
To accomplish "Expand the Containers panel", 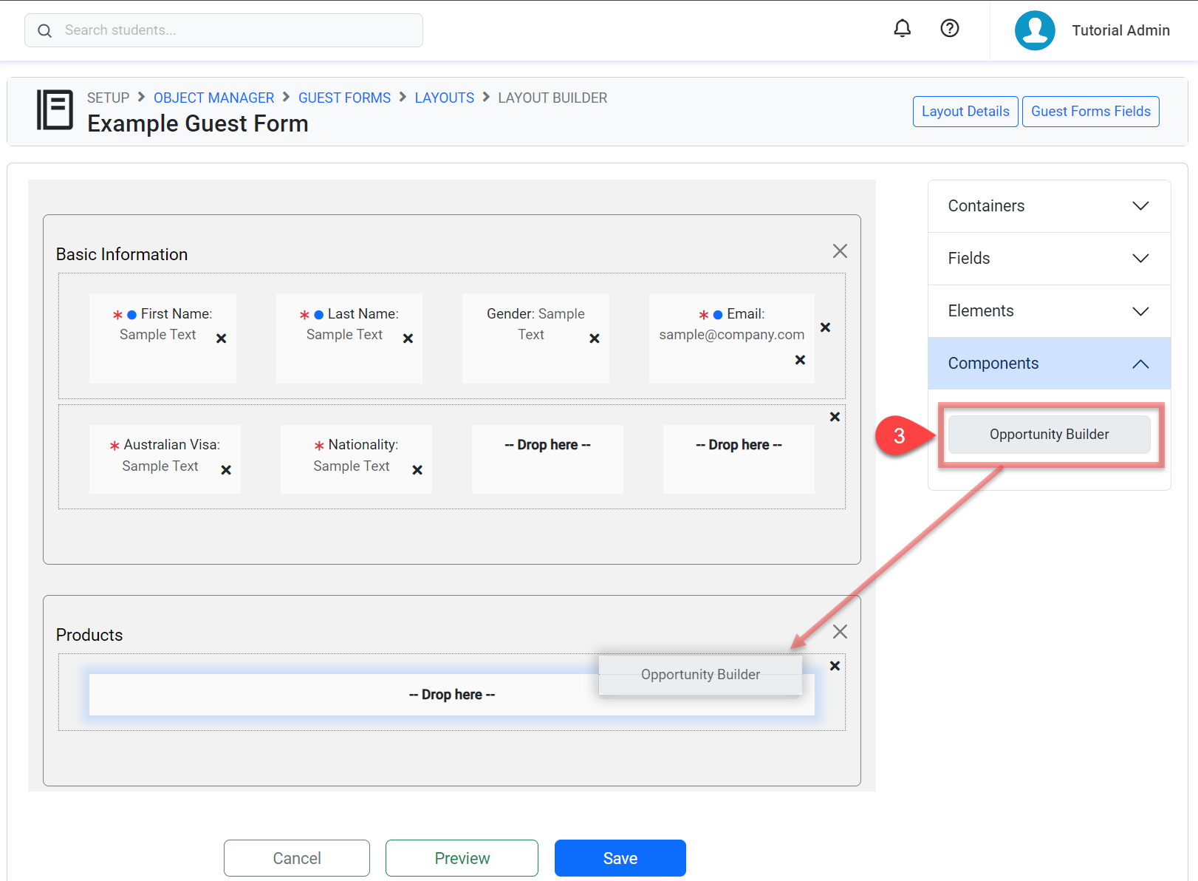I will click(1049, 206).
